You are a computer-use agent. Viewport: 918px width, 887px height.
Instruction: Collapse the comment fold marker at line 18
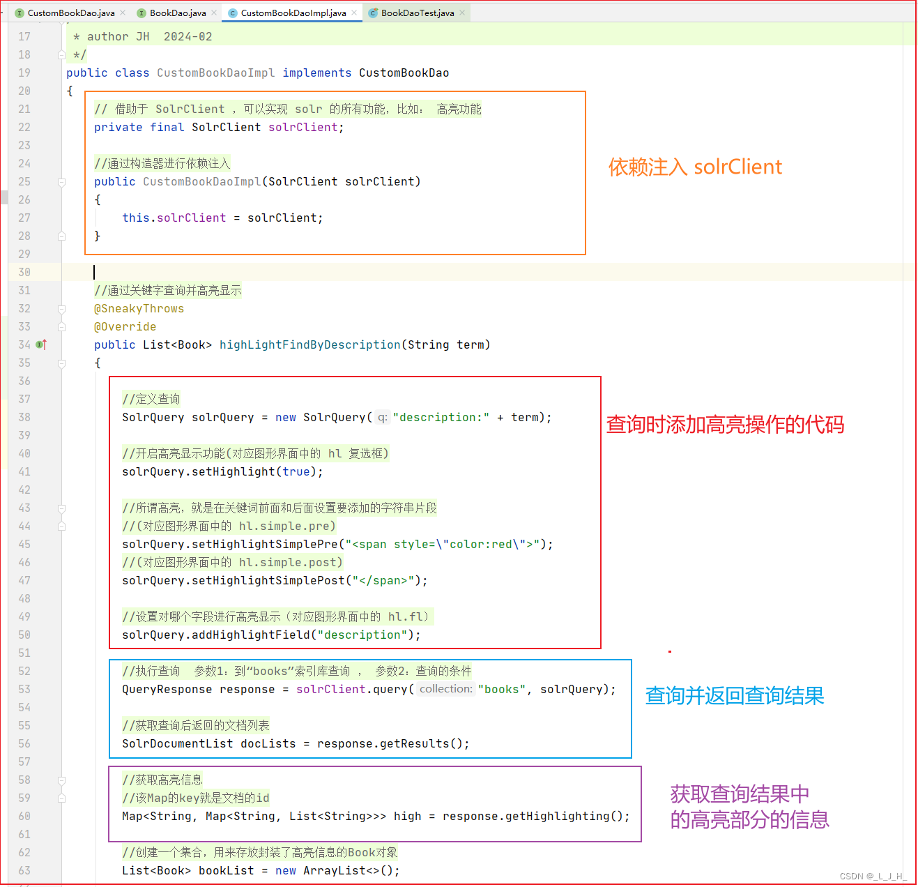tap(61, 54)
